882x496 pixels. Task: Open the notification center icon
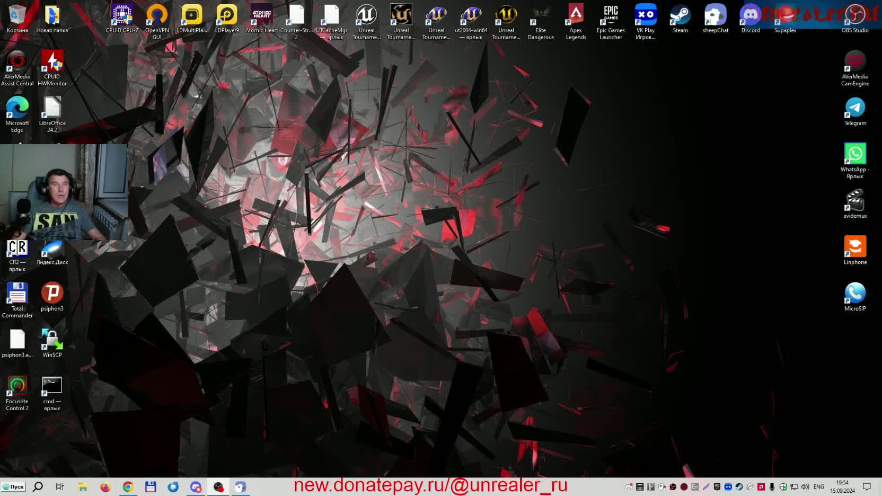[867, 486]
